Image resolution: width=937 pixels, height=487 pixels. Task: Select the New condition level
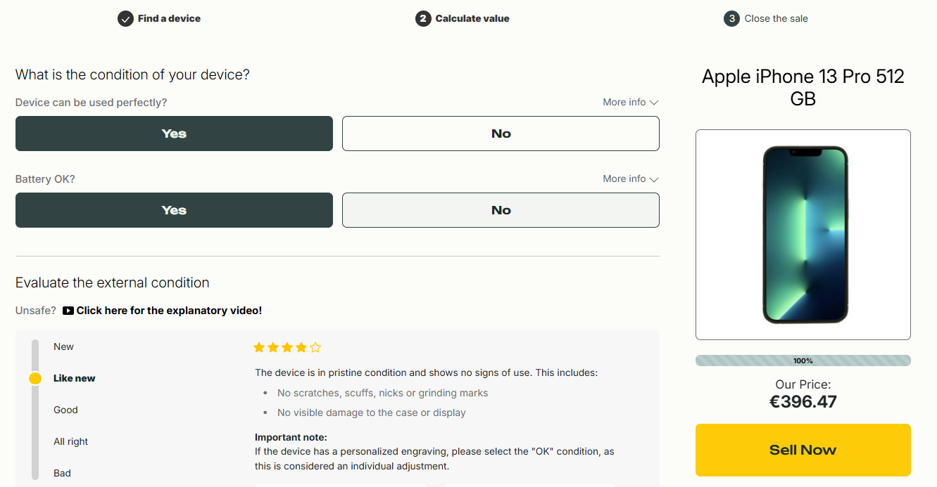tap(63, 347)
